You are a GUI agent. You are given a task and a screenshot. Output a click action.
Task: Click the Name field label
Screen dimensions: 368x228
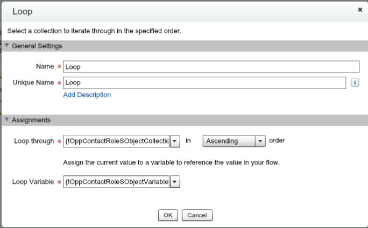pos(44,67)
